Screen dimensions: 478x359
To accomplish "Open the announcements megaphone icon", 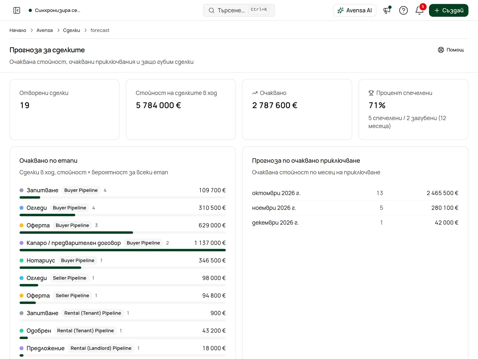I will pyautogui.click(x=387, y=10).
